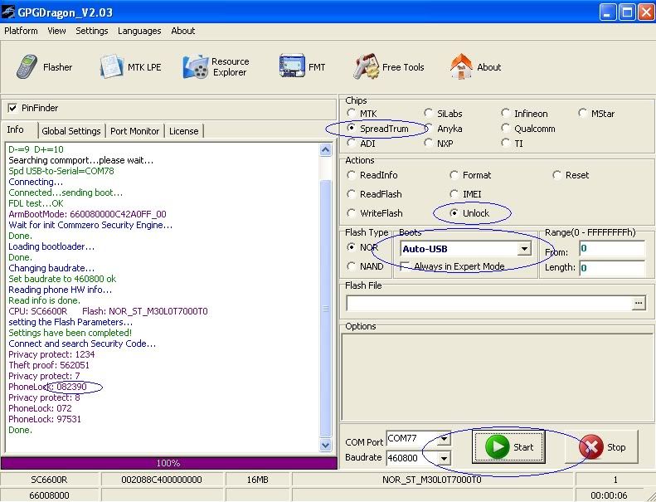Viewport: 656px width, 502px height.
Task: Click the red Stop icon
Action: (x=590, y=446)
